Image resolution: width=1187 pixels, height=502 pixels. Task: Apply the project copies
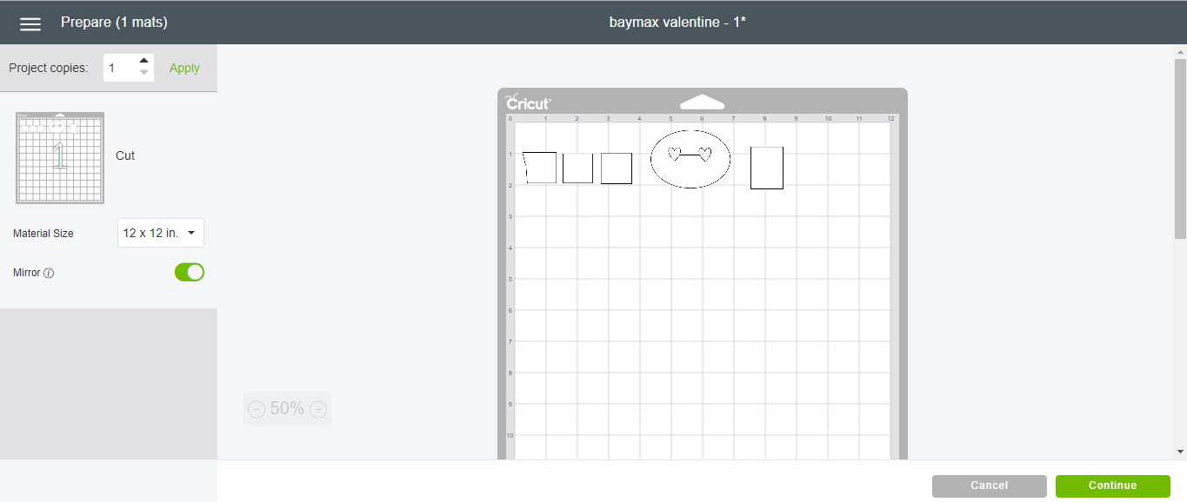point(184,68)
